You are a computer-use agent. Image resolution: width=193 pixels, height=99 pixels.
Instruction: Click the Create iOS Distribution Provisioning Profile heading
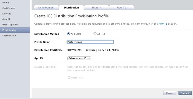point(71,16)
